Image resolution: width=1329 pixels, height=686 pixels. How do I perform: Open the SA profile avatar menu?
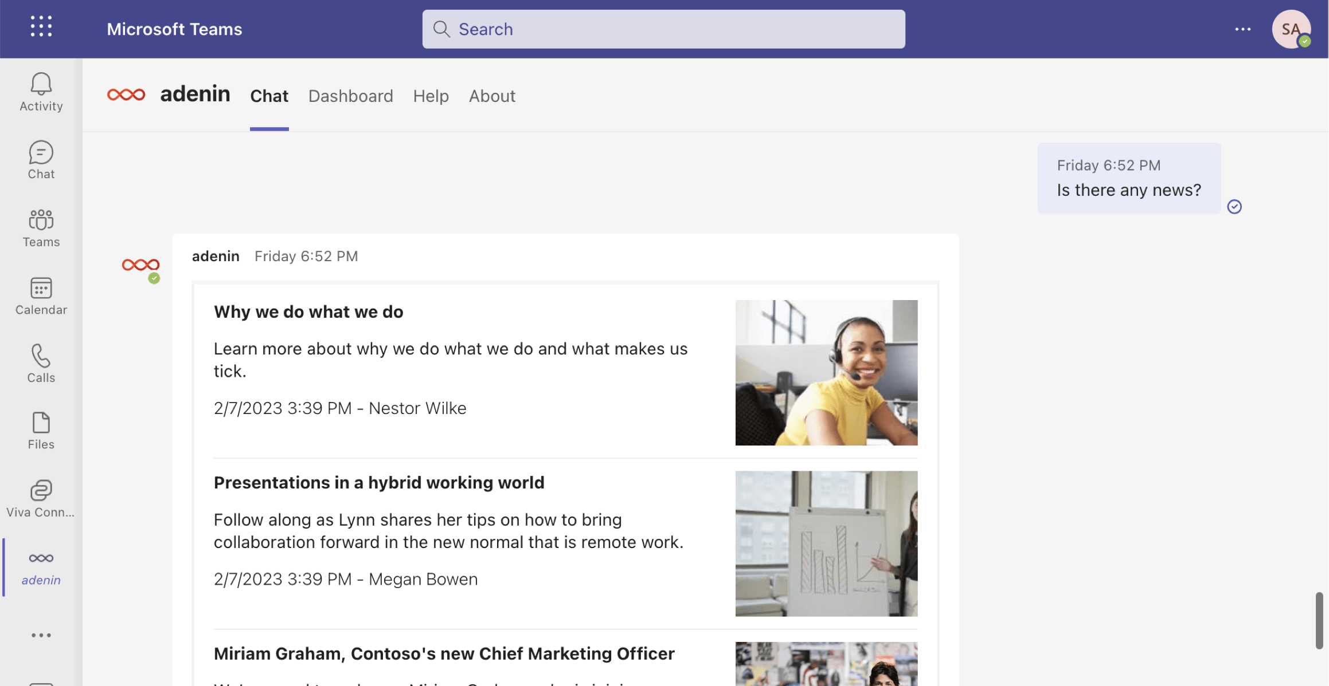pyautogui.click(x=1291, y=29)
